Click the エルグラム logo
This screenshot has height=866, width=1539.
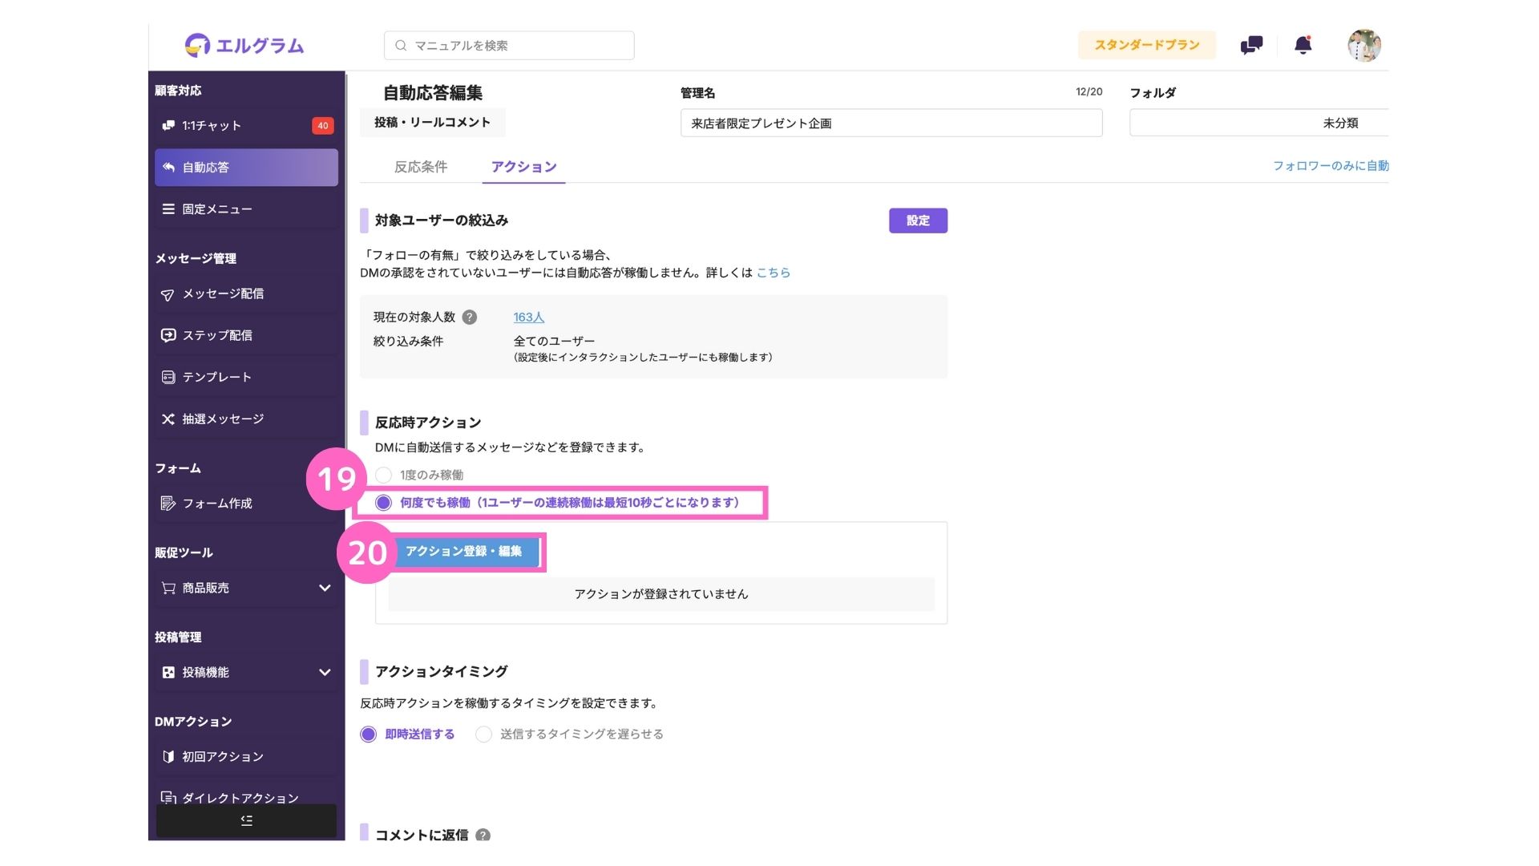pos(244,45)
